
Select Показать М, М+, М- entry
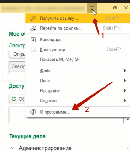click(78, 59)
